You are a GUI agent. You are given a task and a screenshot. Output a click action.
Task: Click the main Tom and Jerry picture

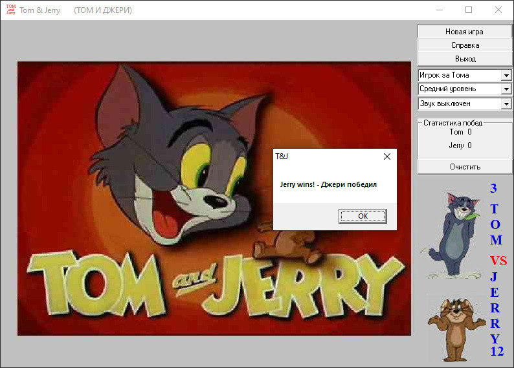tap(214, 199)
